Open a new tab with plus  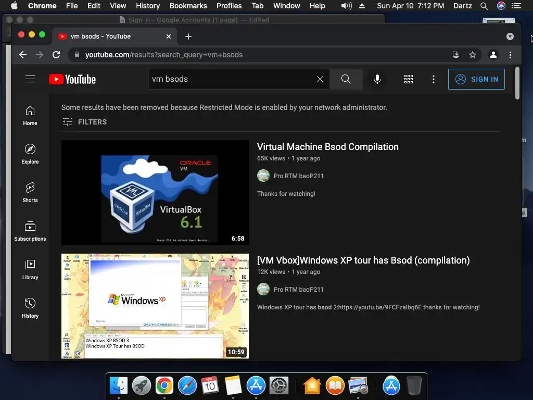pos(188,36)
